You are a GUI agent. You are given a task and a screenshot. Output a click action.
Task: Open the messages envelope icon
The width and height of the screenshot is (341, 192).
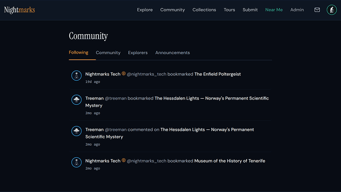coord(317,10)
